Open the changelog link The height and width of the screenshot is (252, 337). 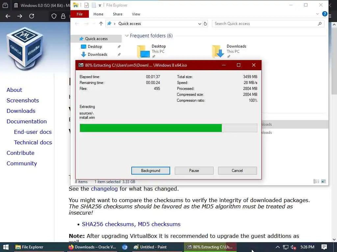[104, 189]
